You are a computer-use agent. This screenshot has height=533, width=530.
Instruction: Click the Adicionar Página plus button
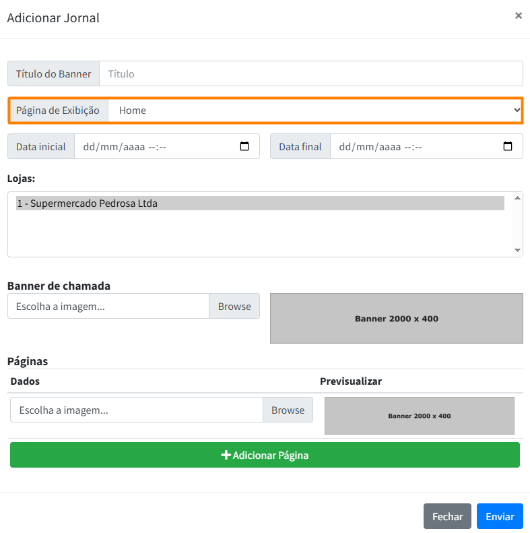[265, 455]
